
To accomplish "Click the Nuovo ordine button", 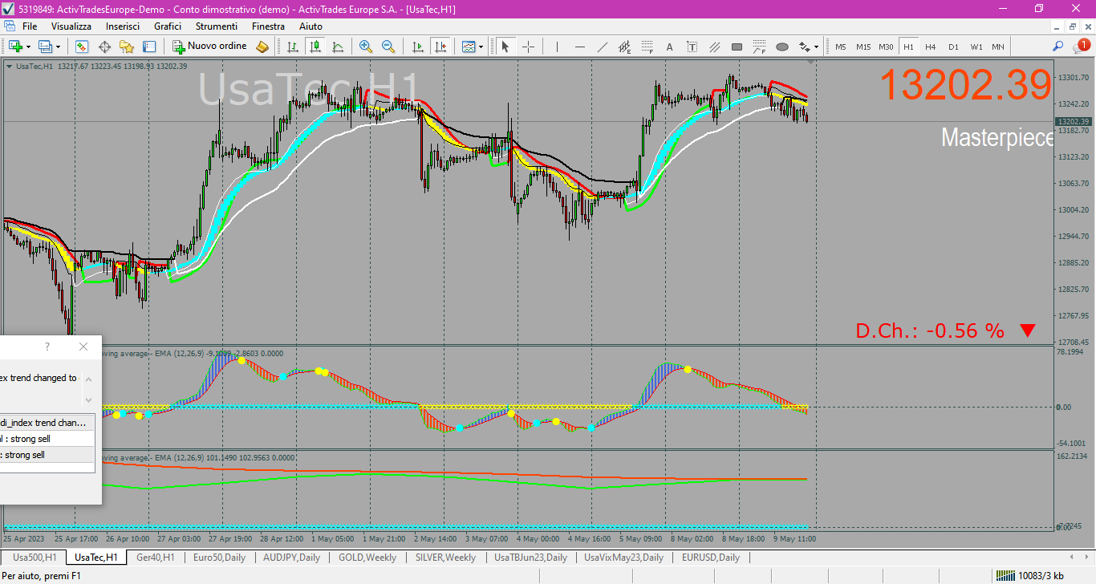I will tap(209, 47).
